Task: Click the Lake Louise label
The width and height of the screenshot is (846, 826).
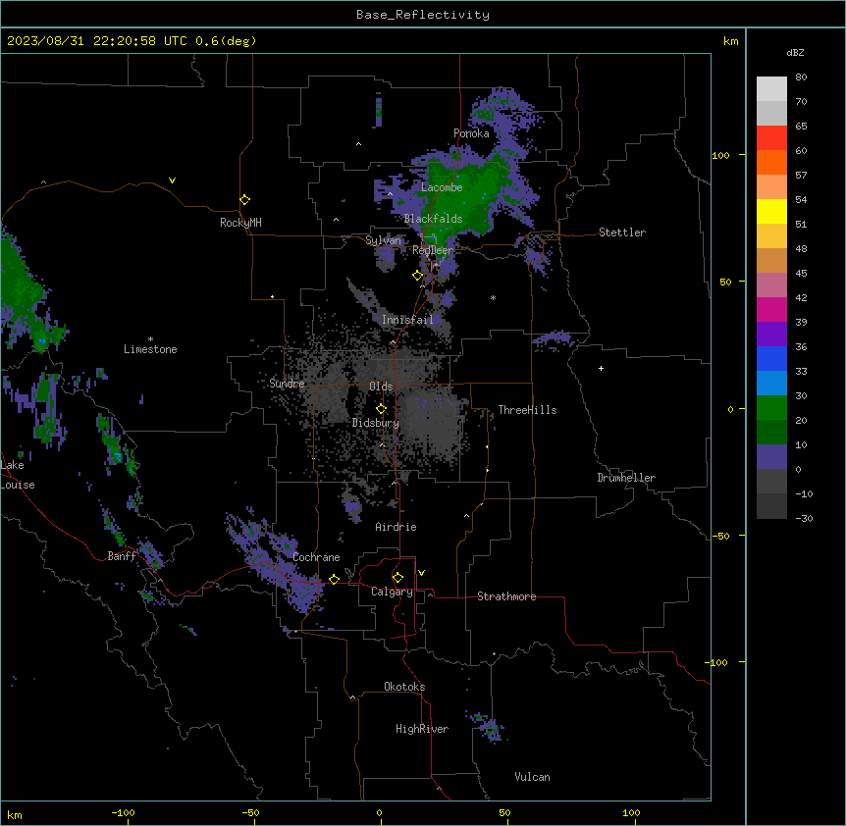Action: (x=18, y=475)
